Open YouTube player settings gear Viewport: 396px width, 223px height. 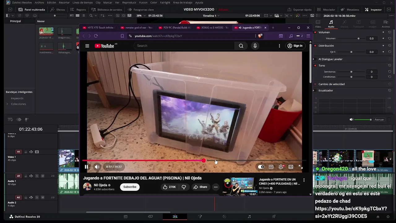[x=281, y=167]
